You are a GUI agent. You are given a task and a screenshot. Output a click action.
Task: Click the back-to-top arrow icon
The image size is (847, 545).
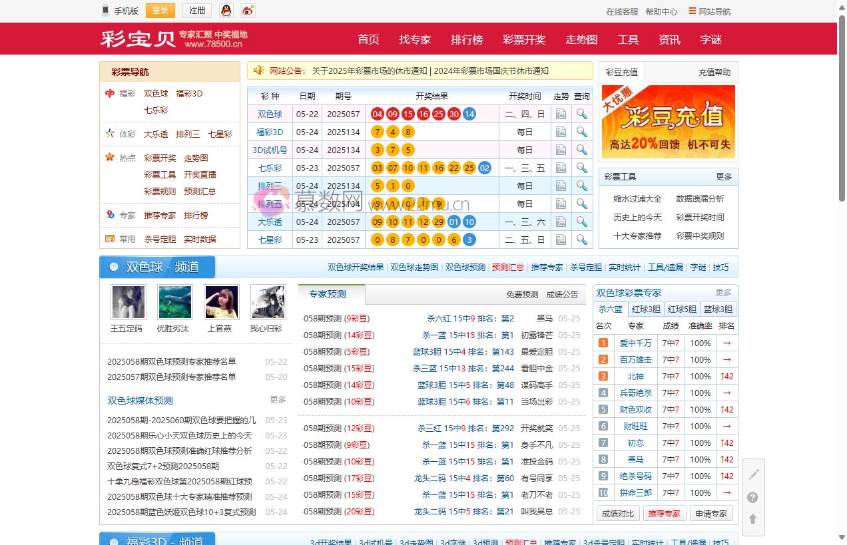(x=753, y=520)
